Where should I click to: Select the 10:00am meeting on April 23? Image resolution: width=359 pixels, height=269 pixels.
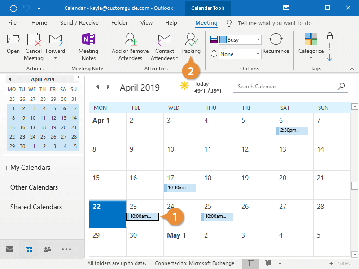tap(142, 217)
